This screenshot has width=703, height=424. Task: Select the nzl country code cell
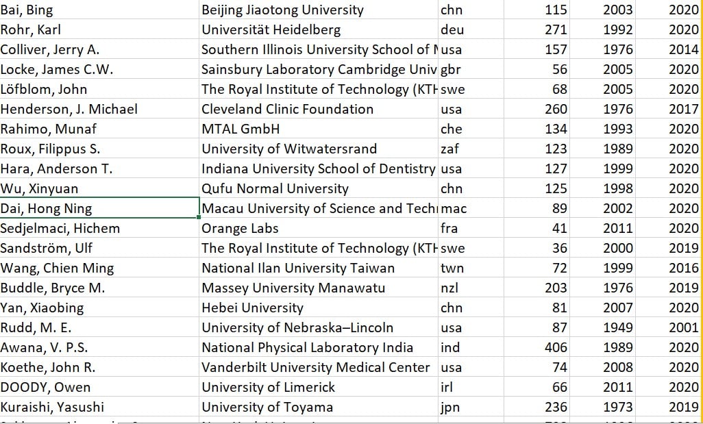[x=471, y=287]
